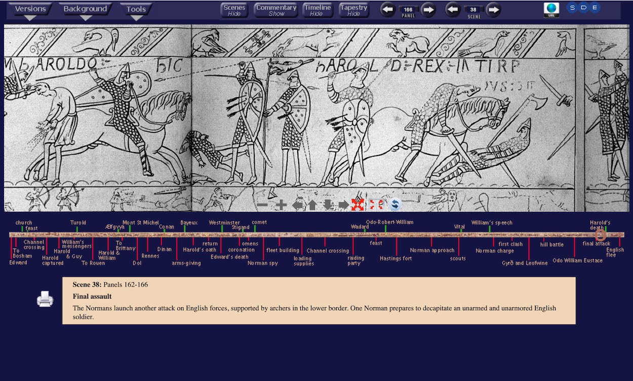Jump to 'William's speech' on timeline
Image resolution: width=633 pixels, height=381 pixels.
click(492, 223)
